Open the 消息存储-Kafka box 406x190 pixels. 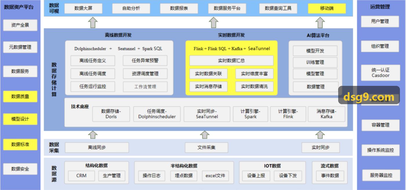(327, 114)
